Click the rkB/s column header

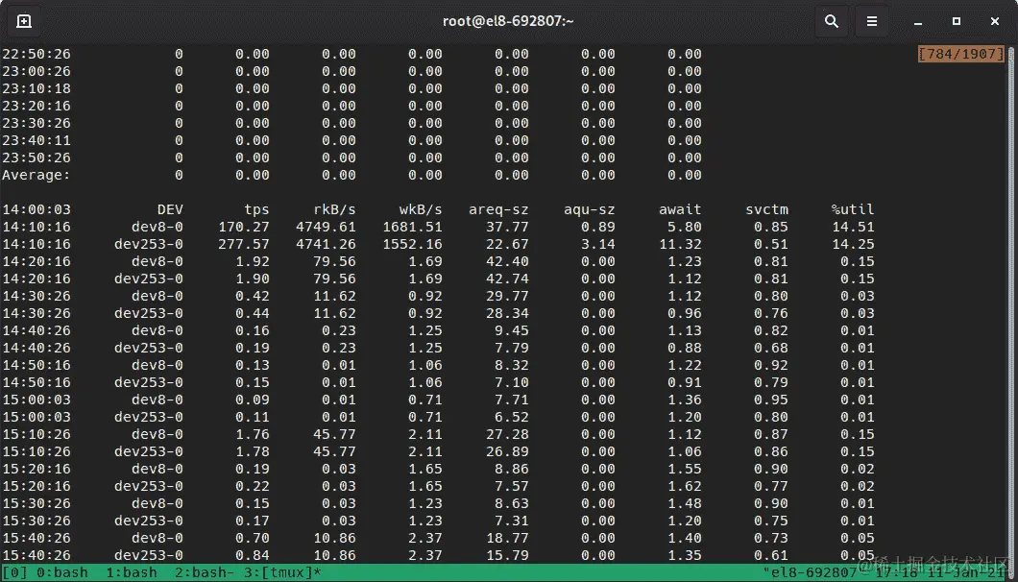(334, 209)
